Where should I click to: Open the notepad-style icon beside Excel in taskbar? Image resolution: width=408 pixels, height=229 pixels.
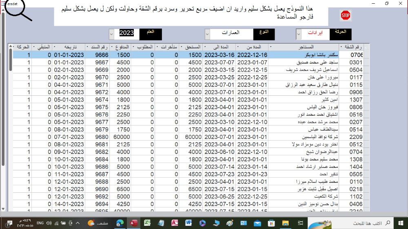(161, 223)
